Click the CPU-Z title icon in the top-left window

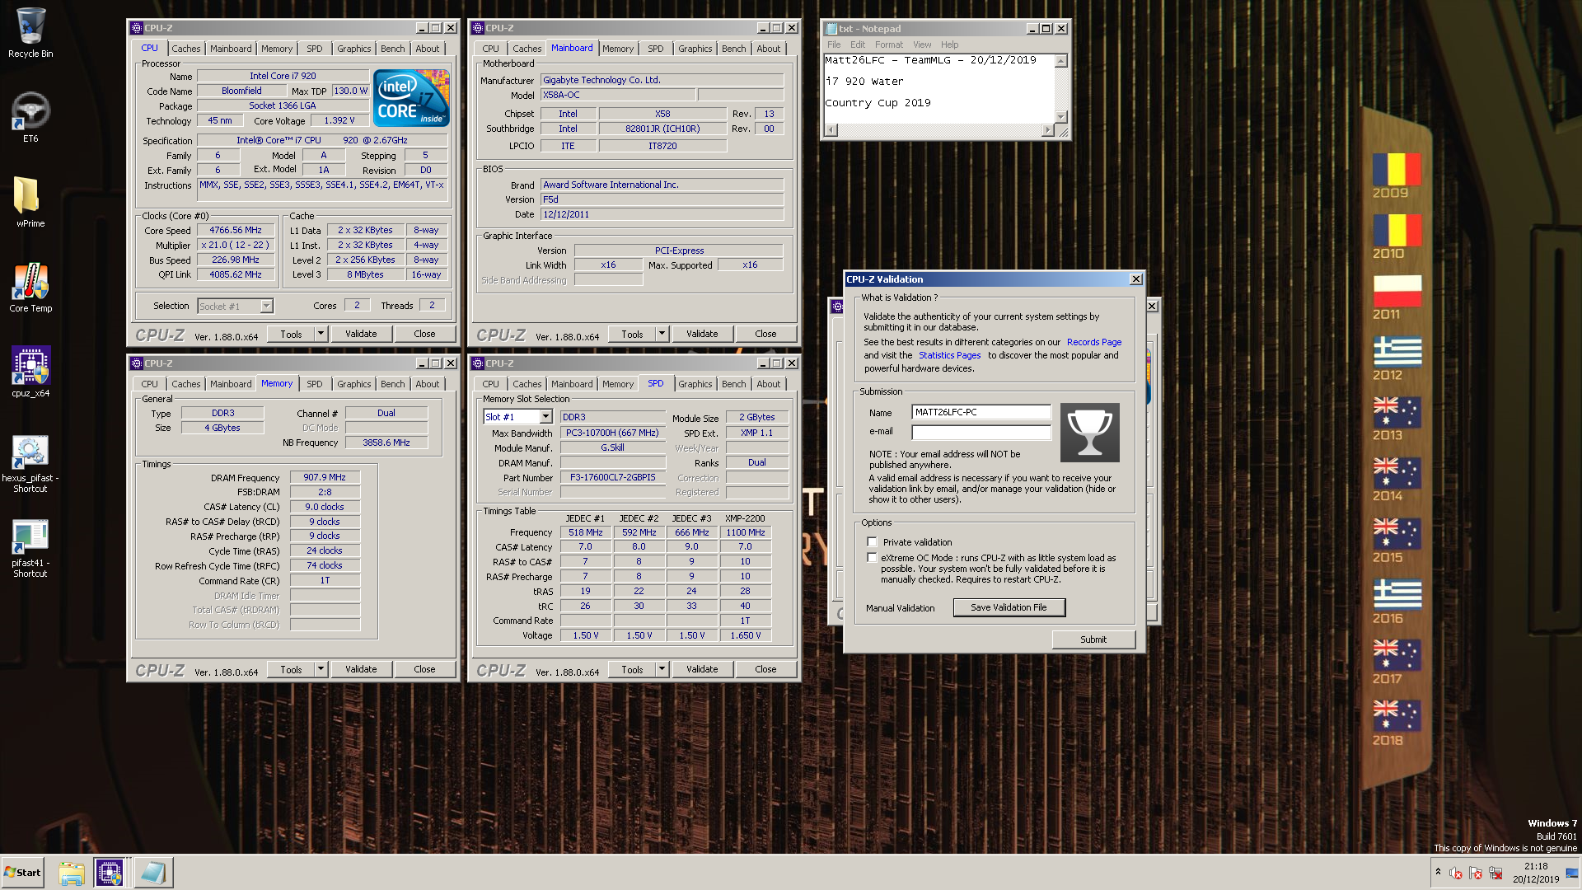click(137, 28)
